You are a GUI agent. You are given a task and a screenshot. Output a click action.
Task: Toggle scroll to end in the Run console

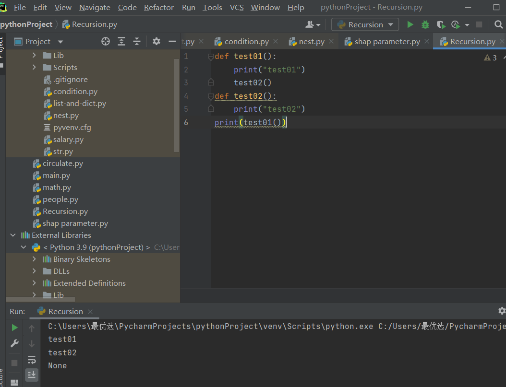pyautogui.click(x=32, y=375)
